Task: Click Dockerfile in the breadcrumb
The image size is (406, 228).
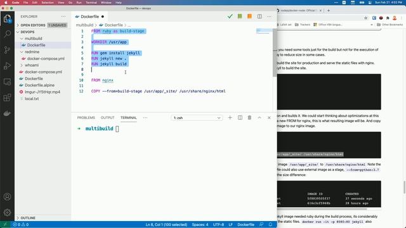Action: coord(114,25)
